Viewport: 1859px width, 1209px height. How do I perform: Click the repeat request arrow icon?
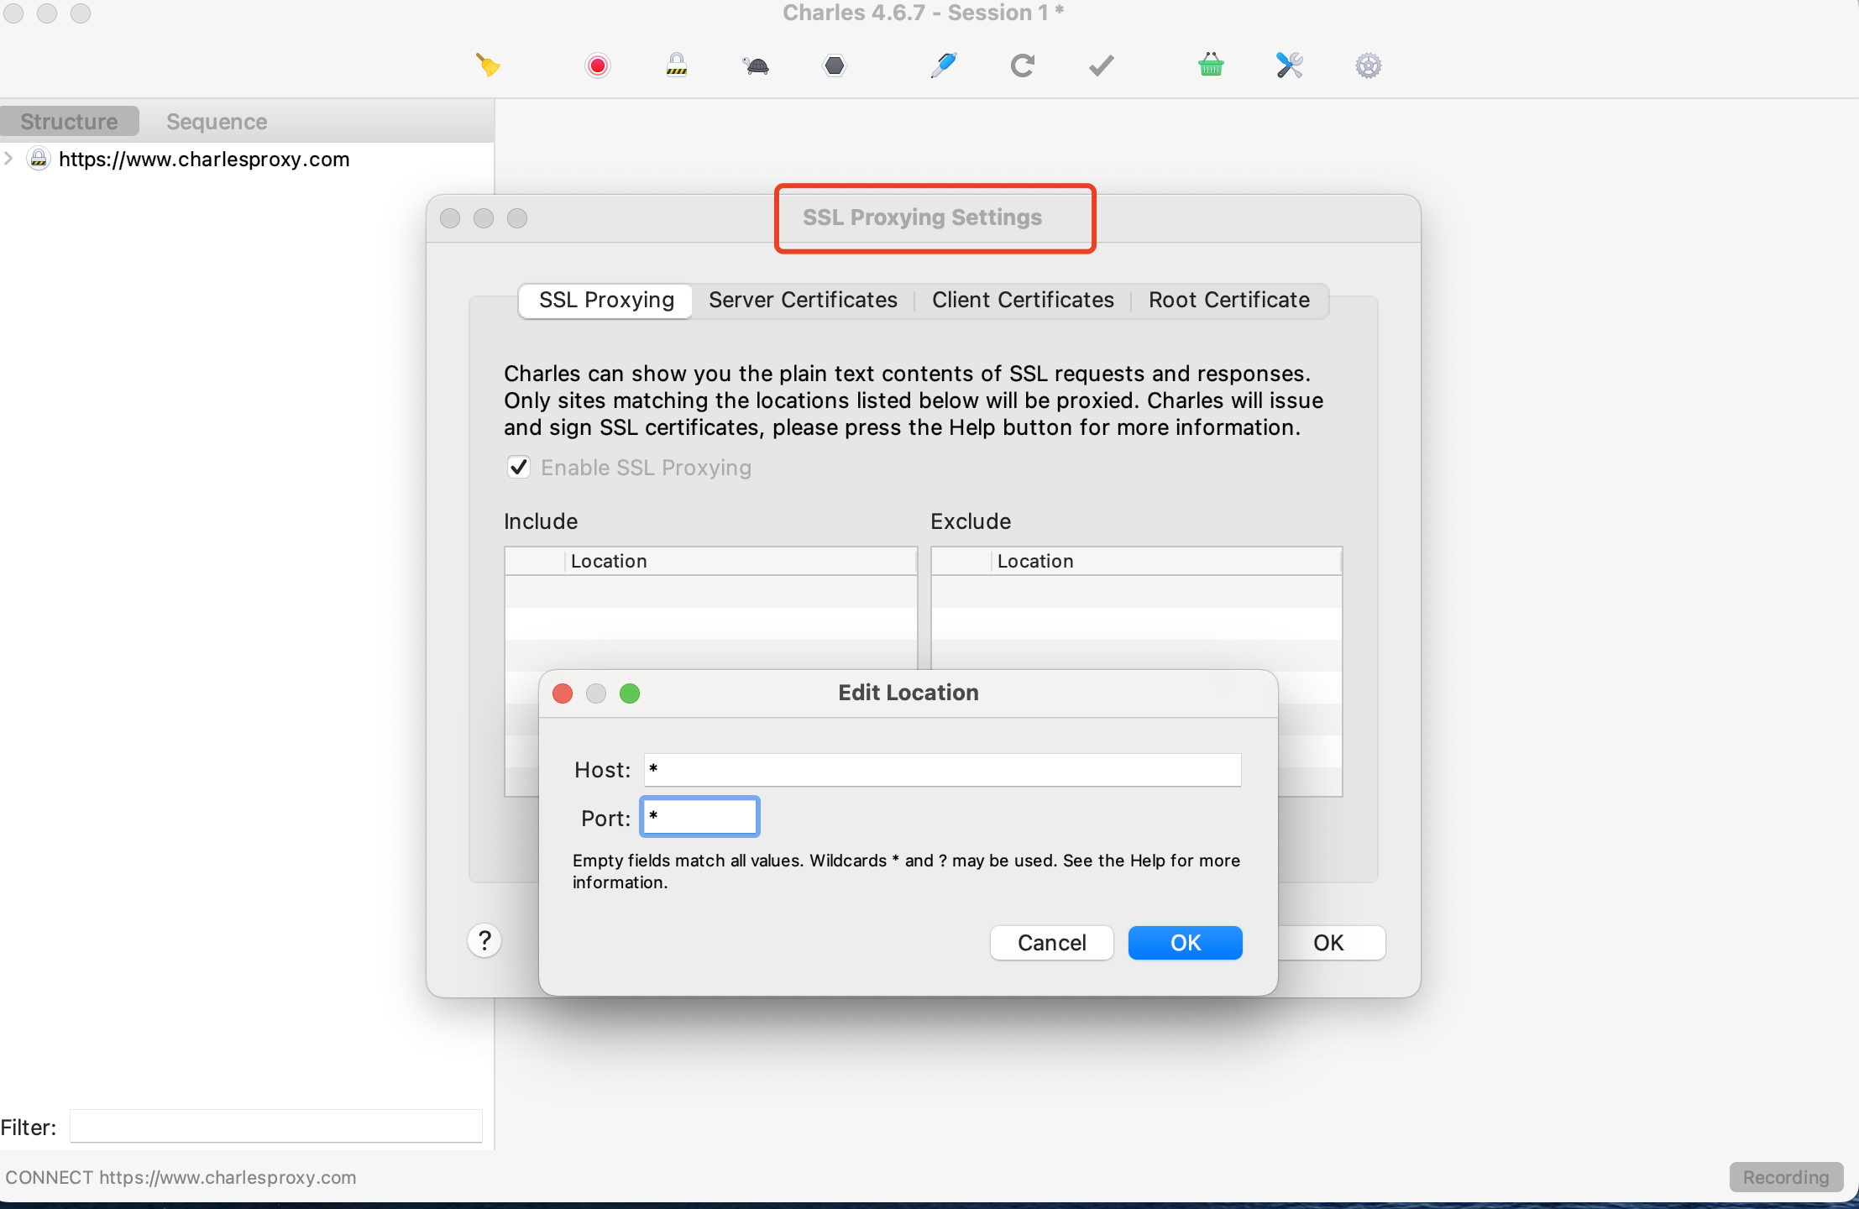point(1022,65)
